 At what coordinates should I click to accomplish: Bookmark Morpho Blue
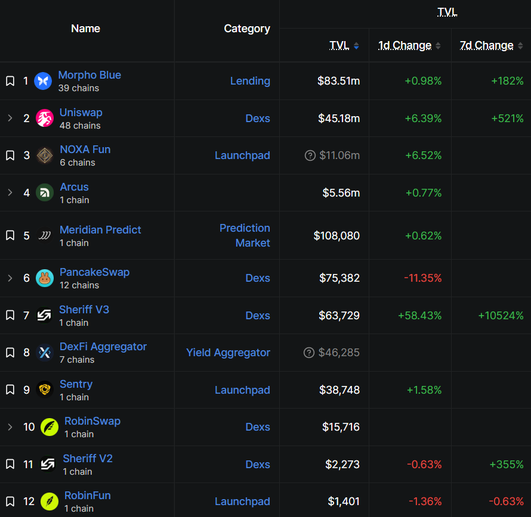pyautogui.click(x=10, y=81)
